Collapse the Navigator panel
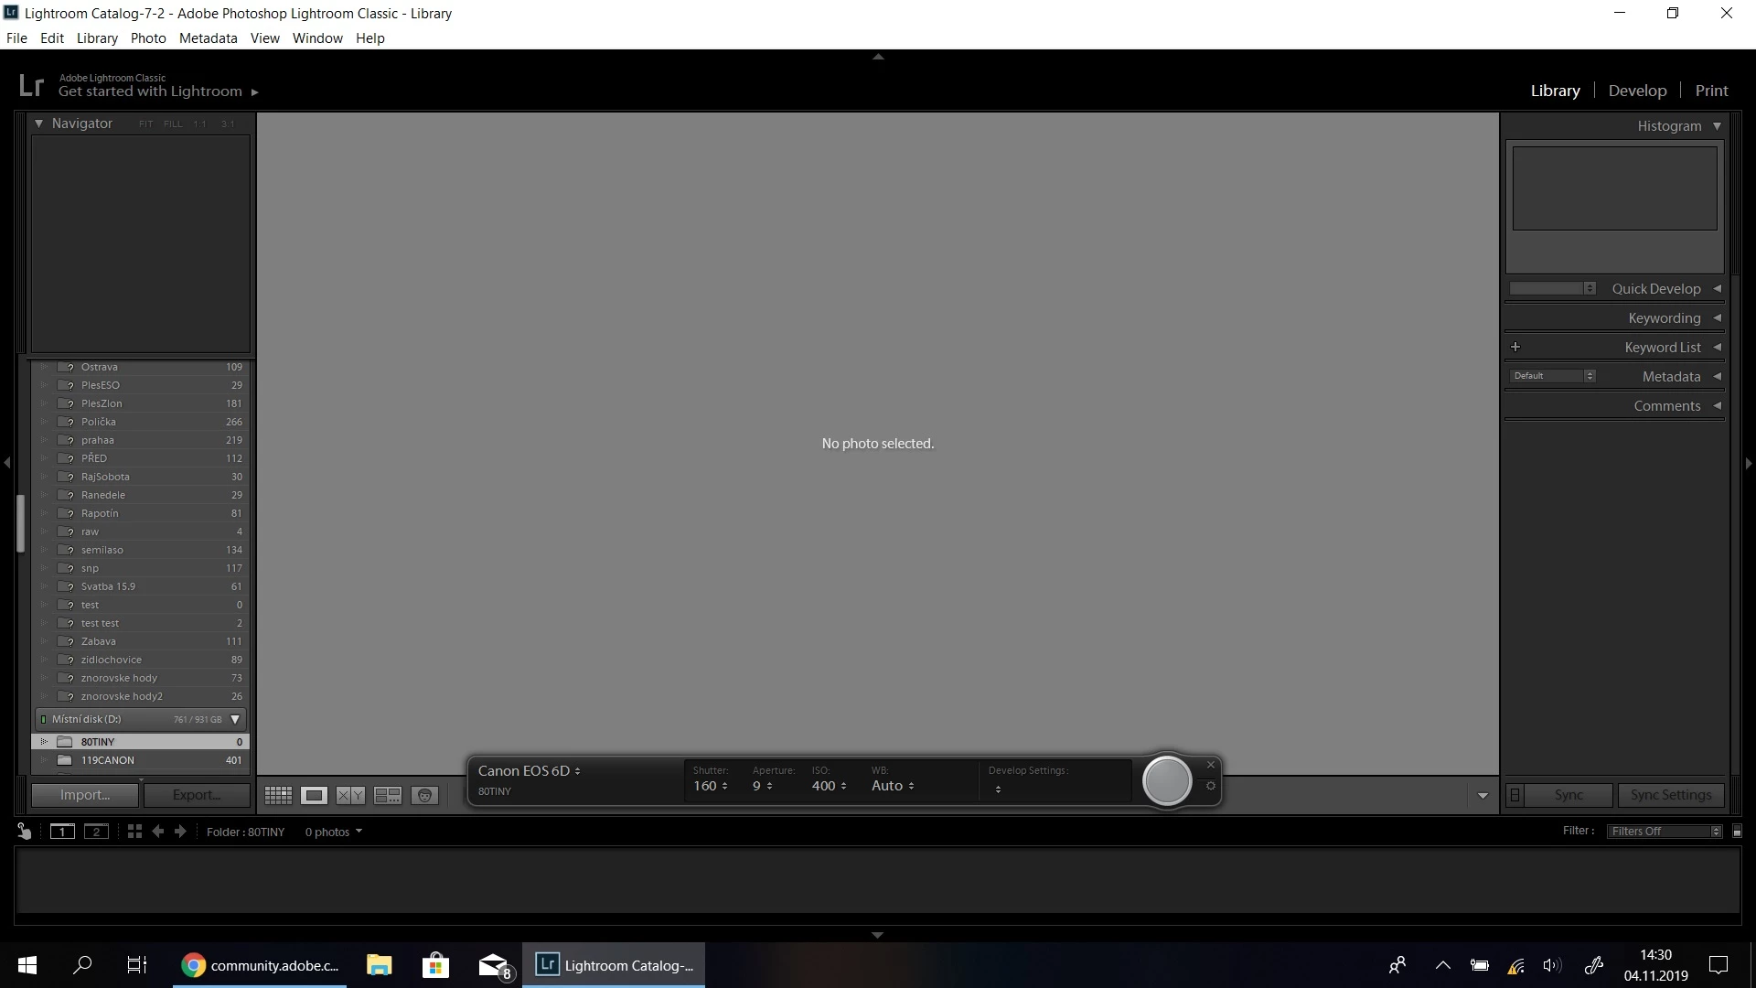The image size is (1756, 988). pyautogui.click(x=39, y=123)
